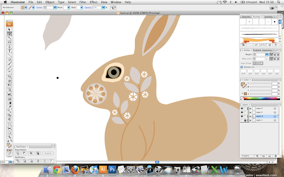Pick the Magic Wand tool
The image size is (284, 177).
pyautogui.click(x=9, y=38)
